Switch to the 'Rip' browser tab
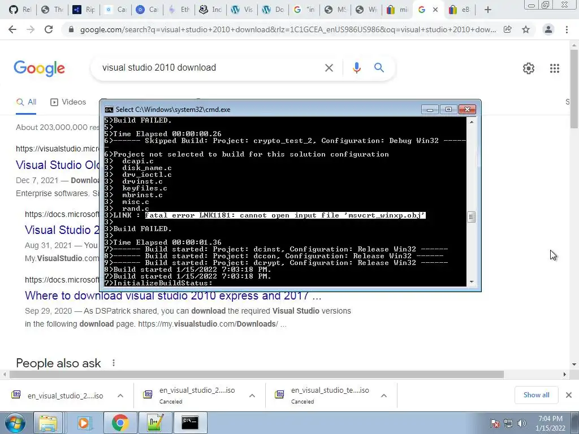Screen dimensions: 579x434 pos(84,10)
